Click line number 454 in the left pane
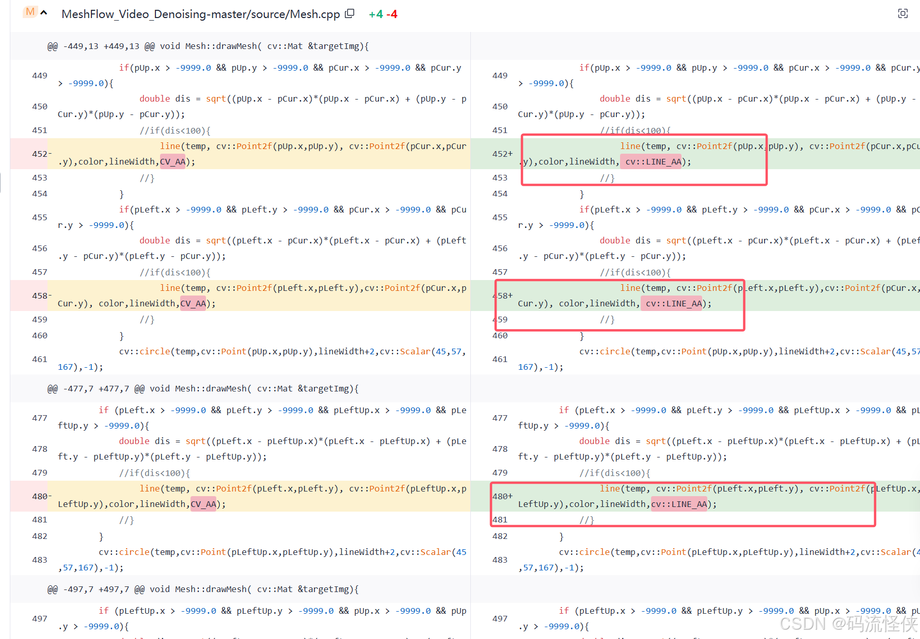Image resolution: width=920 pixels, height=639 pixels. coord(40,193)
